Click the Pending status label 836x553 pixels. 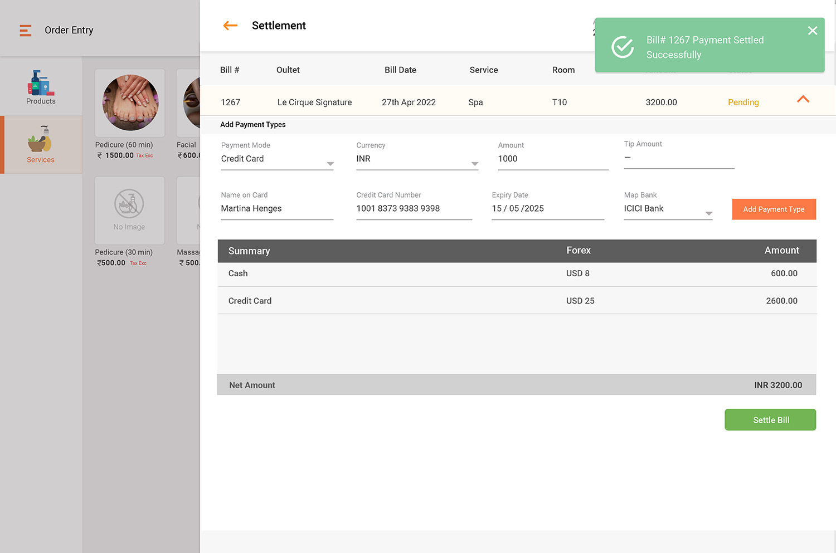(x=743, y=102)
